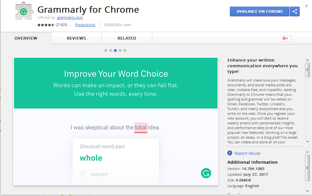Click the star rating
The image size is (312, 196).
point(46,25)
